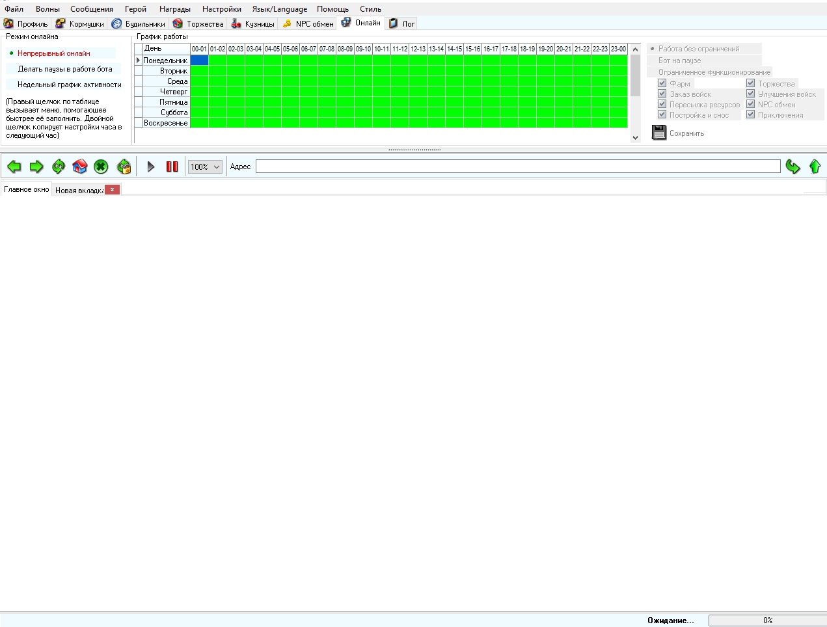Select blue Понедельник 00-01 cell
This screenshot has height=627, width=827.
click(199, 60)
